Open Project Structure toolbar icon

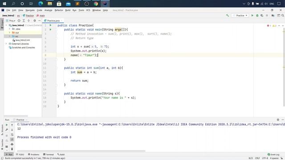[x=273, y=16]
